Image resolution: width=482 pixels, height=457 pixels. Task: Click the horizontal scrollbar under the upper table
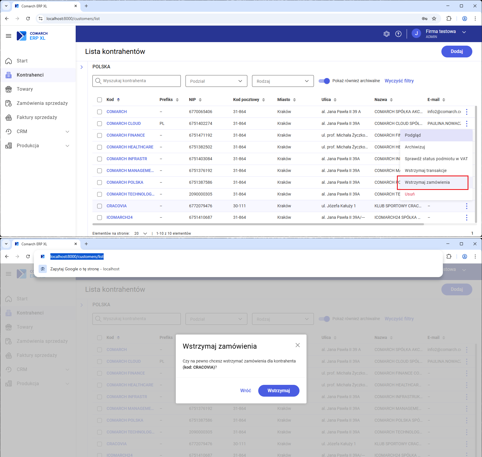click(258, 224)
